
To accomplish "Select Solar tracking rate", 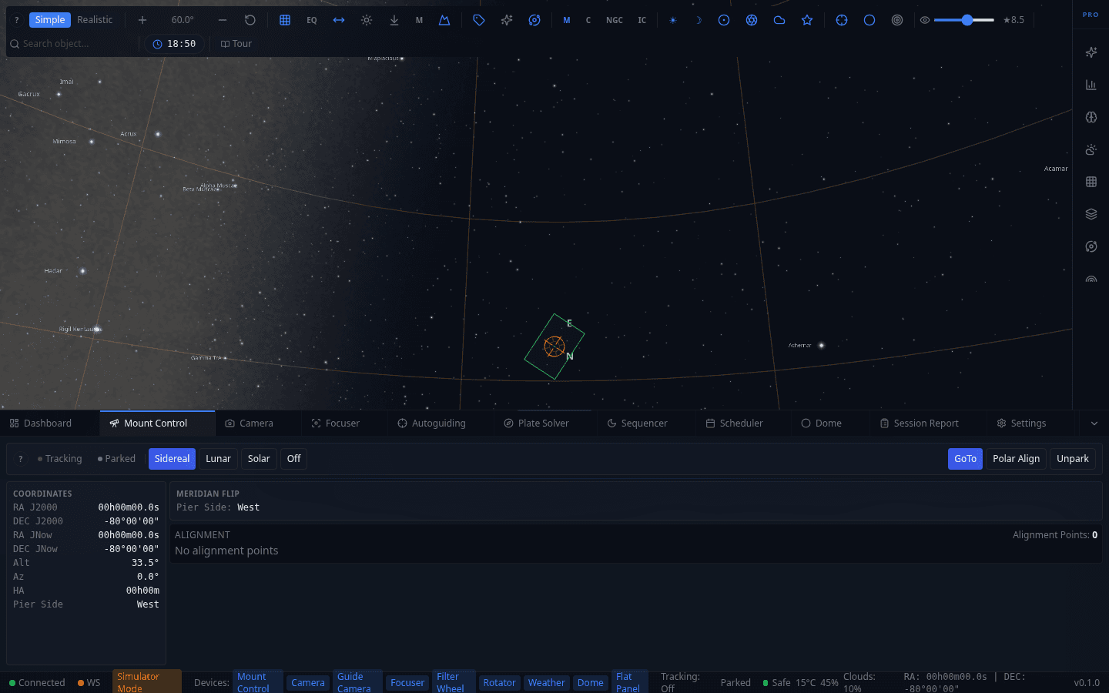I will point(259,459).
